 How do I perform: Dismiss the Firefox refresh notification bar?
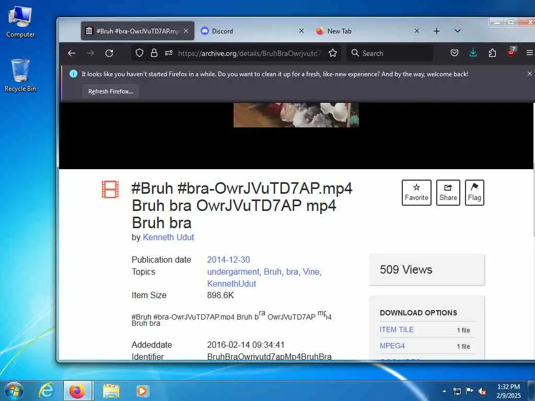(x=530, y=74)
